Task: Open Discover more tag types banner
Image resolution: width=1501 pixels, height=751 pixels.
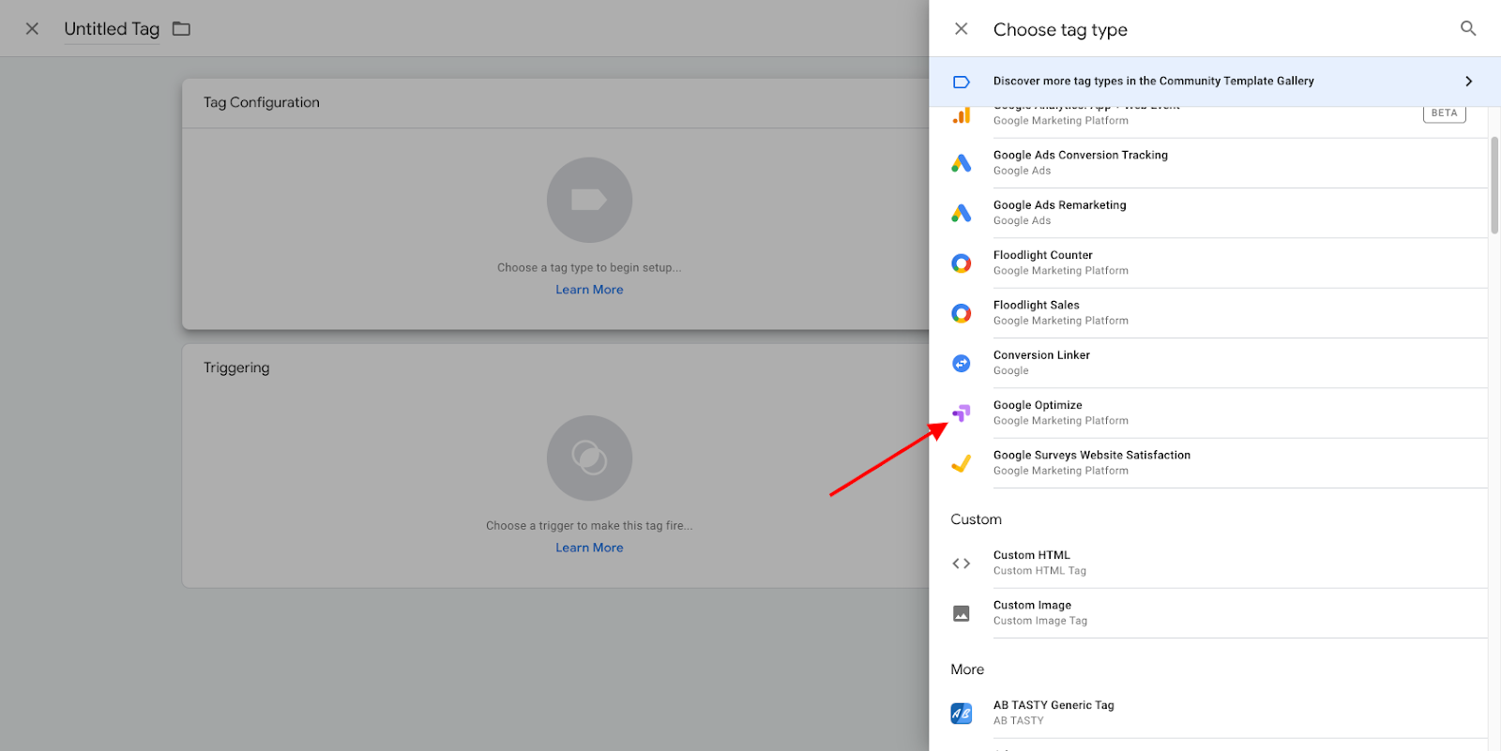Action: click(x=1153, y=82)
